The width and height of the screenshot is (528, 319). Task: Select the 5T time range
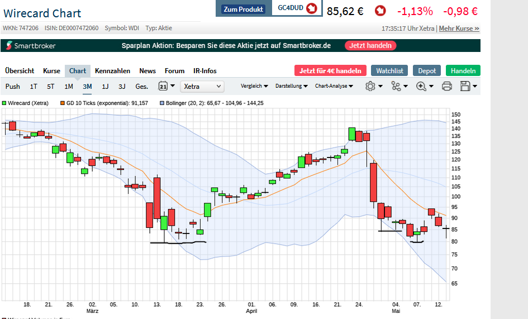[51, 87]
